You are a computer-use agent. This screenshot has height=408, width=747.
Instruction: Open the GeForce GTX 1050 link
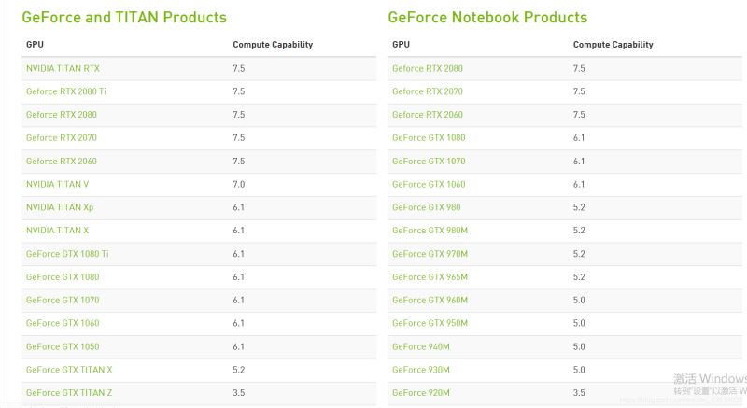pos(62,346)
